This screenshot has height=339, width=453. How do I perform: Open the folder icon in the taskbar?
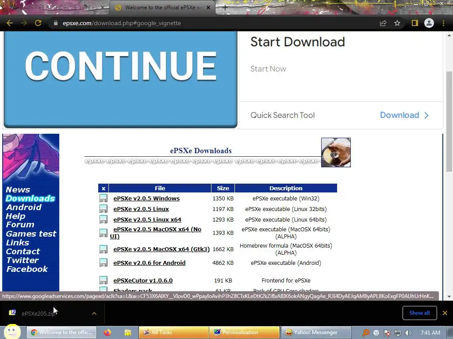128,332
